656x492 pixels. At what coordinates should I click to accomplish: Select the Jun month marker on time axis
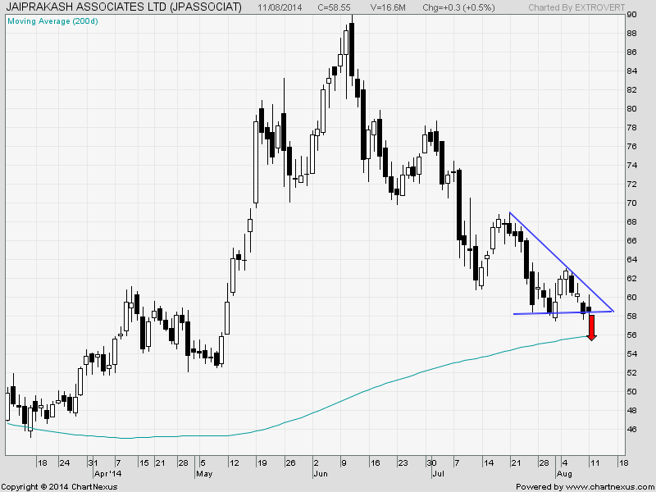[321, 474]
